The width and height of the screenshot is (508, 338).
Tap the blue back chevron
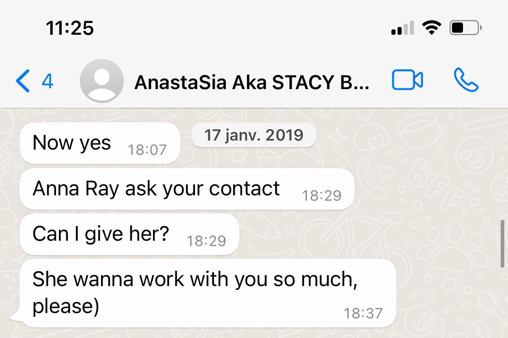coord(22,81)
